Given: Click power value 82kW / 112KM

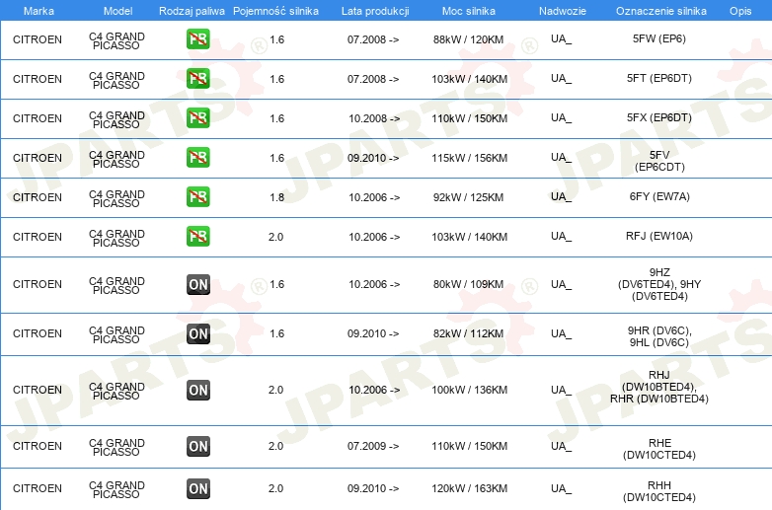Looking at the screenshot, I should point(468,333).
